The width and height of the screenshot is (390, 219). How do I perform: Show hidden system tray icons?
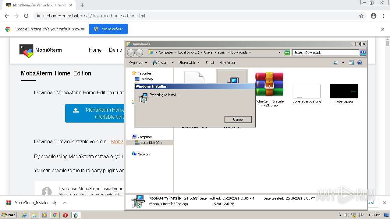pos(340,215)
